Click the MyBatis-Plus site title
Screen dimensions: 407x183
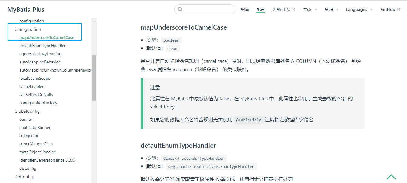(x=26, y=9)
